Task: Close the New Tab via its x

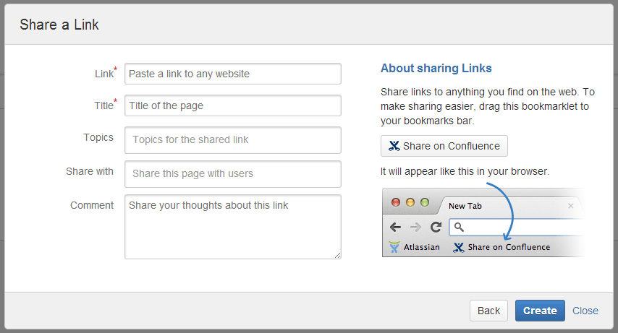Action: coord(571,206)
